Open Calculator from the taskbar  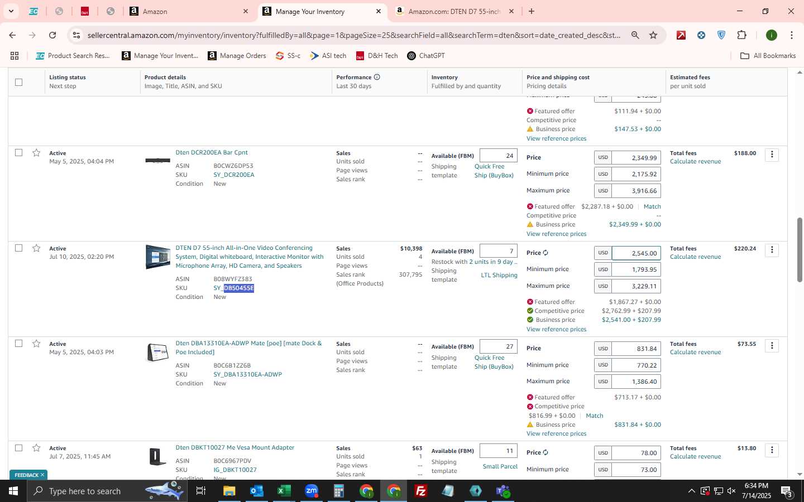click(338, 491)
